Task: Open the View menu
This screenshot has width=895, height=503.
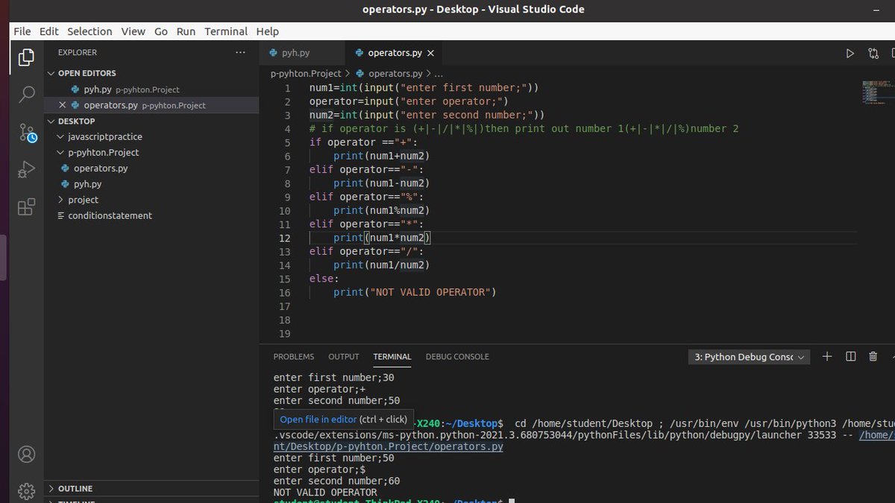Action: 134,31
